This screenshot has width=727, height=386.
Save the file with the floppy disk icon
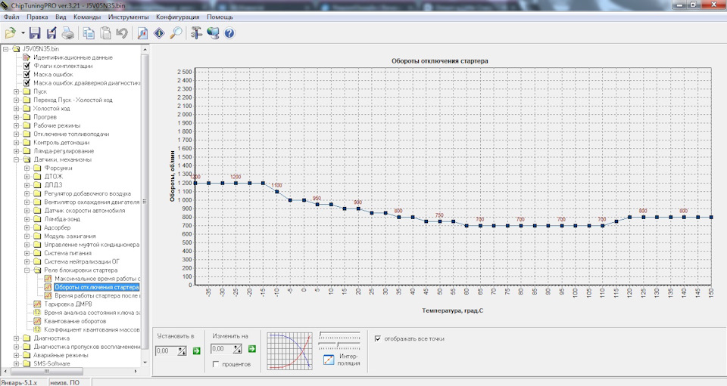(35, 33)
